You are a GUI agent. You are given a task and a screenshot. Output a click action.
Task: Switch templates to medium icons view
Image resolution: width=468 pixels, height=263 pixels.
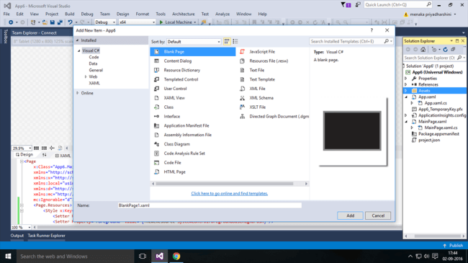pos(227,42)
